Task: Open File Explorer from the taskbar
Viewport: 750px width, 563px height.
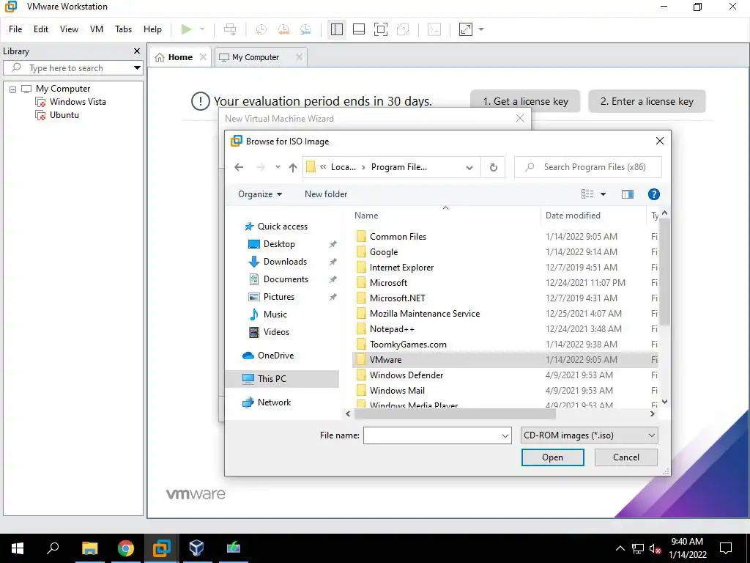Action: pyautogui.click(x=90, y=548)
